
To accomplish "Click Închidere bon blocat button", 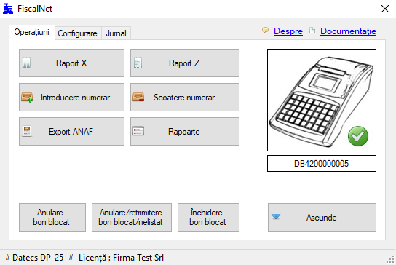I will coord(208,217).
